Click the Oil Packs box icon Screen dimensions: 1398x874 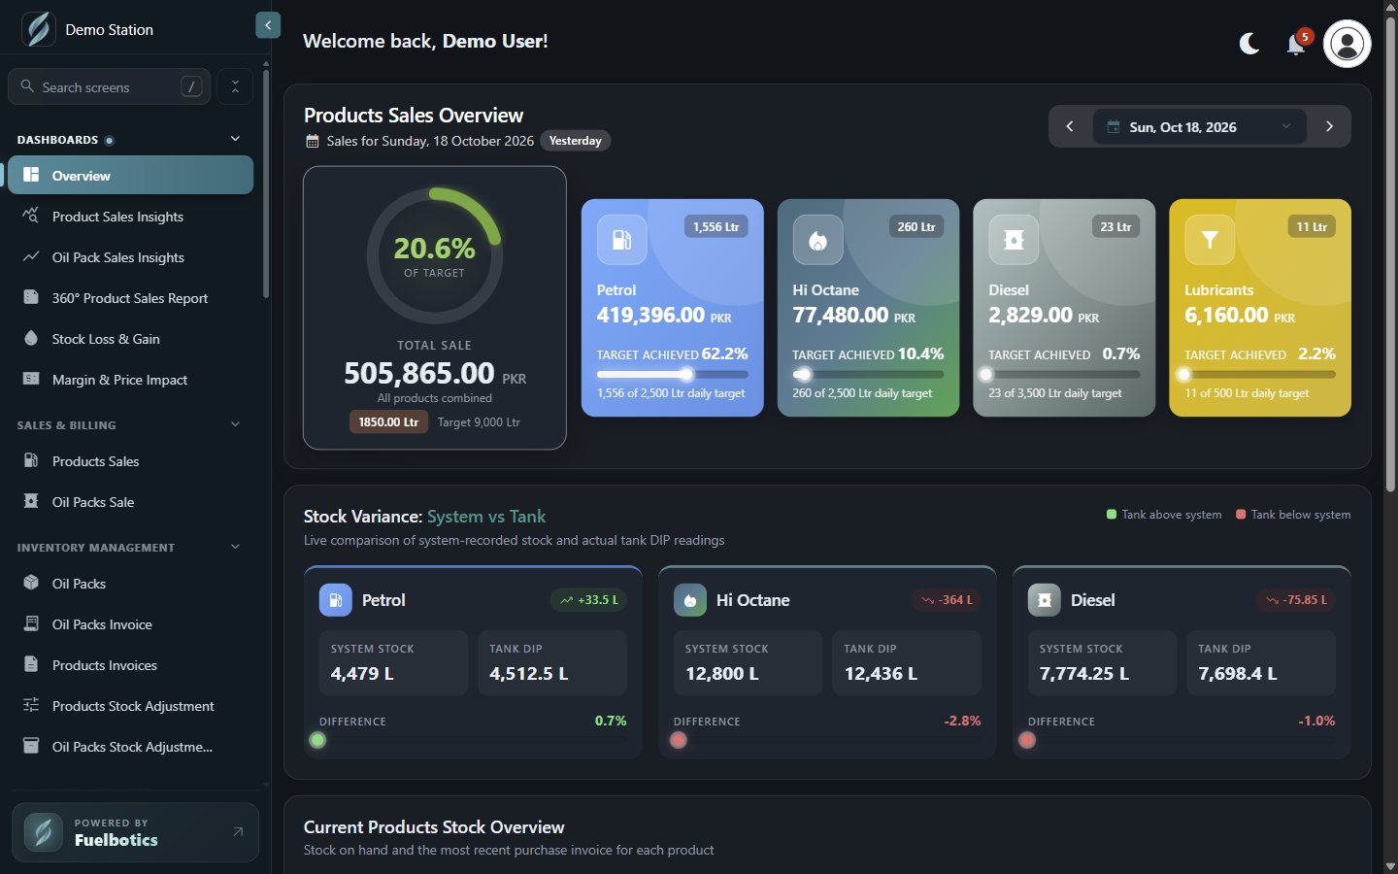pos(31,583)
